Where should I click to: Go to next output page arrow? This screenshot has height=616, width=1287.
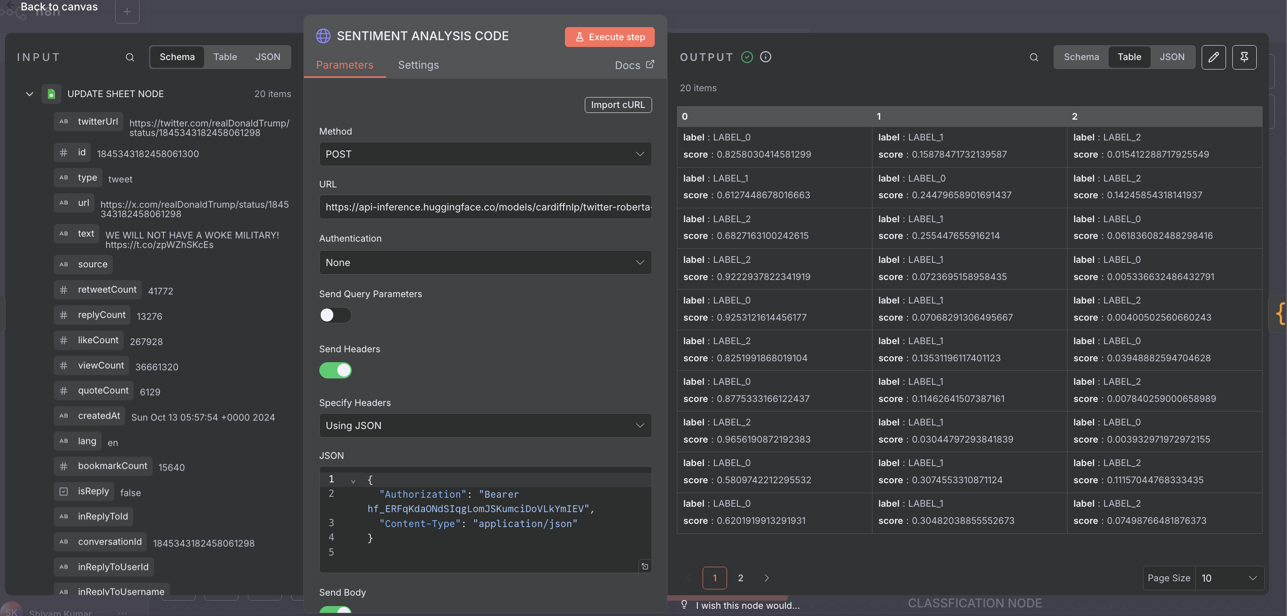coord(766,578)
